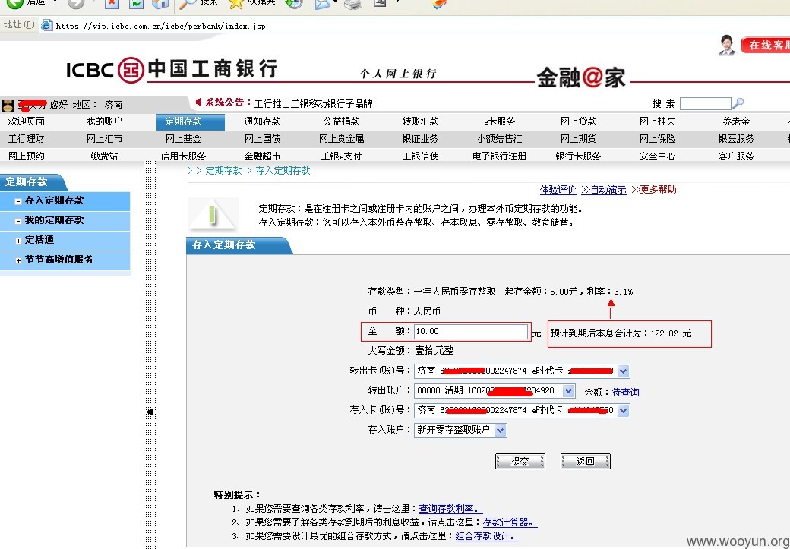Screen dimensions: 790x549
Task: Click the magnifier search icon beside search box
Action: pos(738,103)
